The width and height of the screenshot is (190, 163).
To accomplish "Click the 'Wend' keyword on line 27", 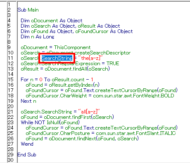I will (27, 144).
